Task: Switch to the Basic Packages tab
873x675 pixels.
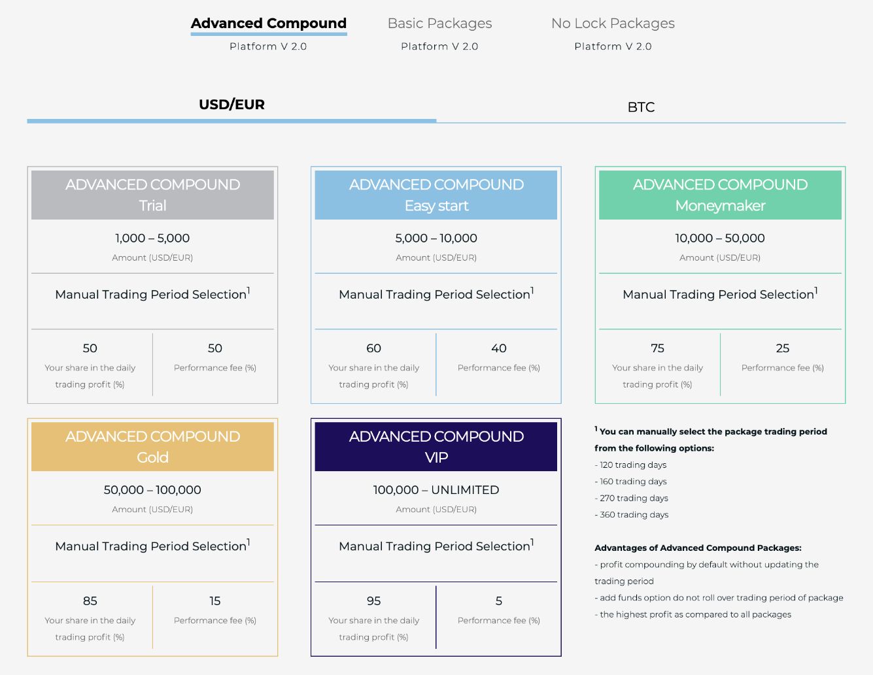Action: pos(439,24)
